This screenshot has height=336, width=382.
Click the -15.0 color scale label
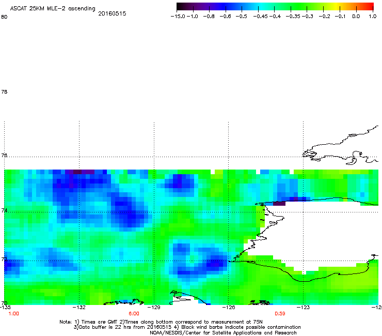[x=178, y=17]
